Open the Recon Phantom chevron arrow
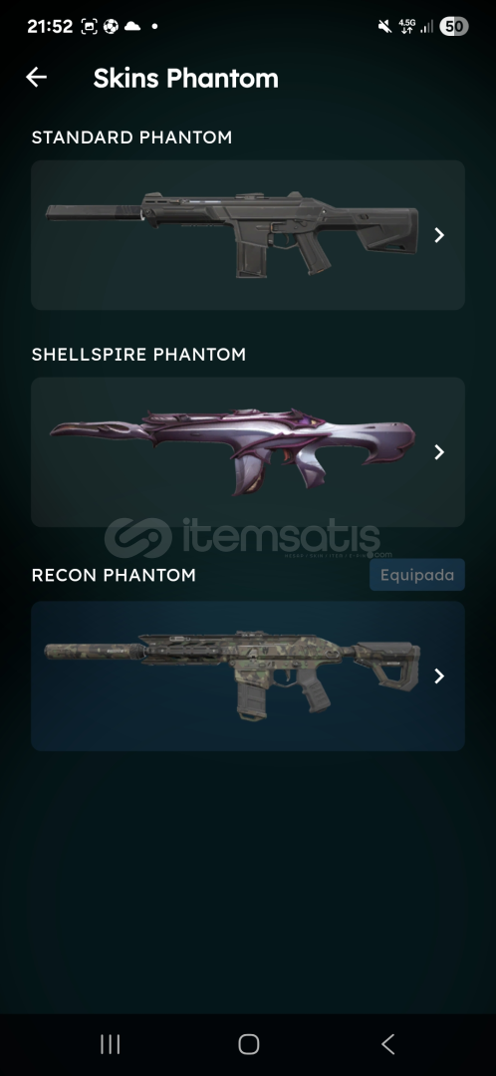Screen dimensions: 496x1076 (x=440, y=675)
